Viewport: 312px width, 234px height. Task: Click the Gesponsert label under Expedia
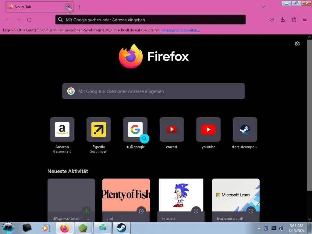(x=98, y=151)
